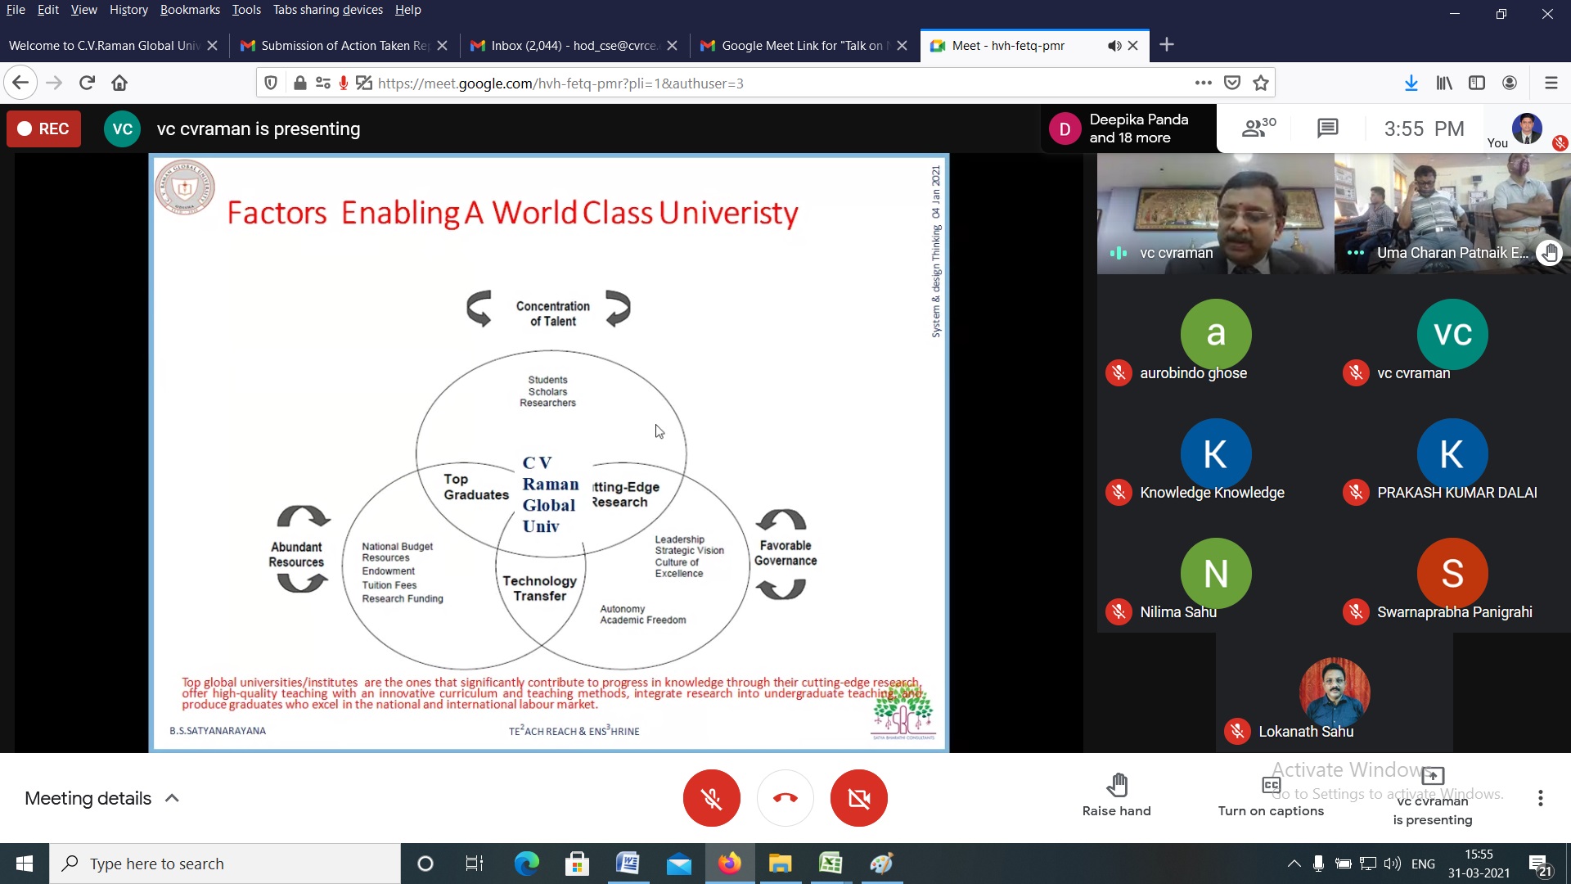The height and width of the screenshot is (884, 1571).
Task: Open the Bookmarks menu
Action: 189,10
